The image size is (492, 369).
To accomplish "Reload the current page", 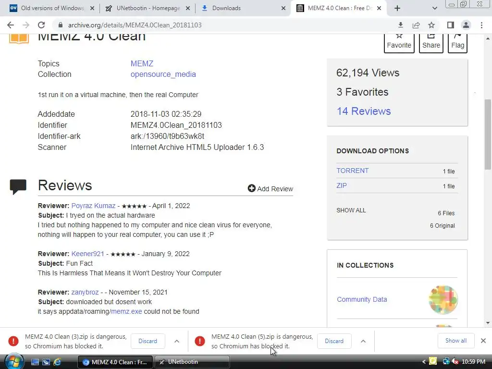I will tap(41, 25).
